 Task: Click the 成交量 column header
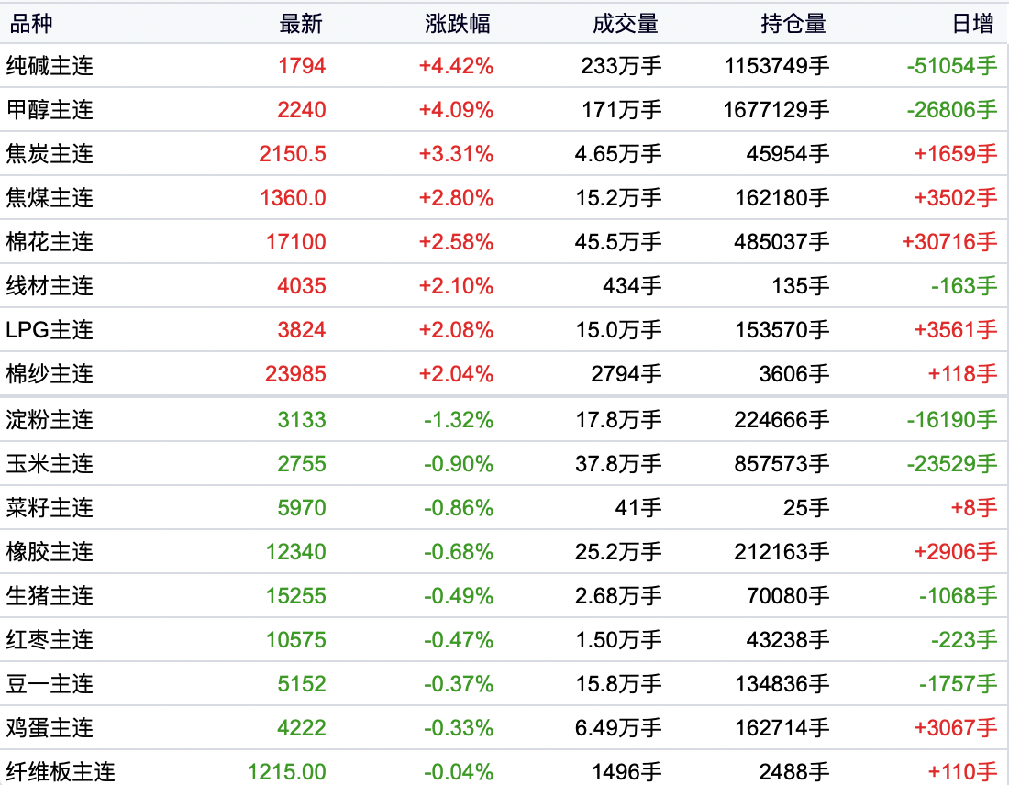[626, 24]
